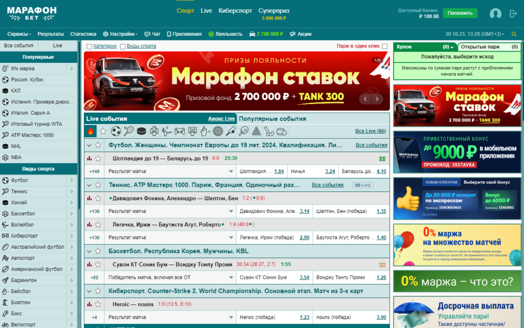Click the Пополнить button
The image size is (524, 328).
point(460,13)
